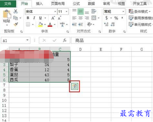This screenshot has width=153, height=122.
Task: Apply yellow fill color bucket
Action: [40, 24]
